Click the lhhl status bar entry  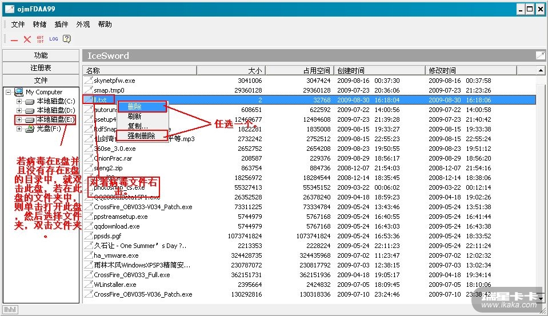coord(10,310)
